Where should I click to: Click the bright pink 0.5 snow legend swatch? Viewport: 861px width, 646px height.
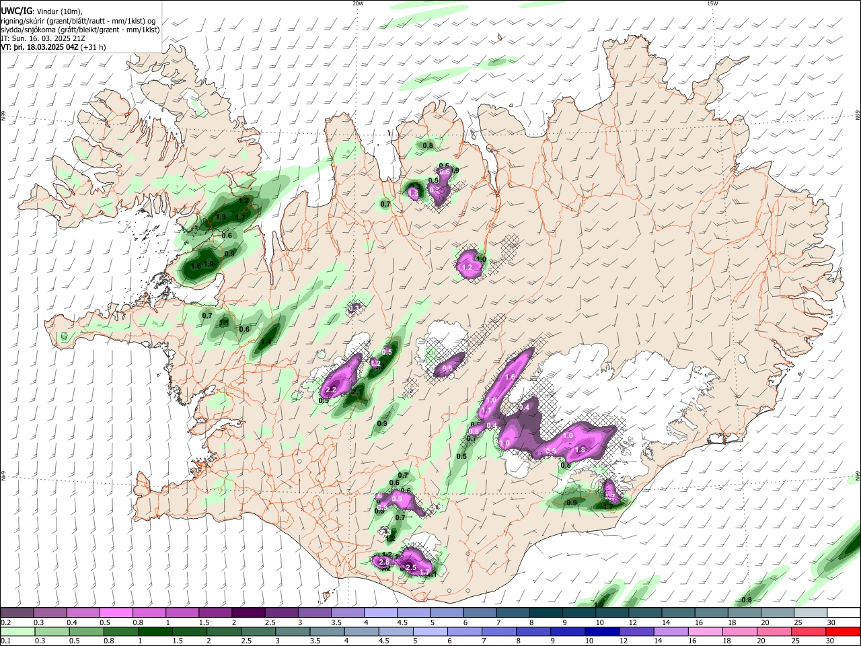(116, 613)
